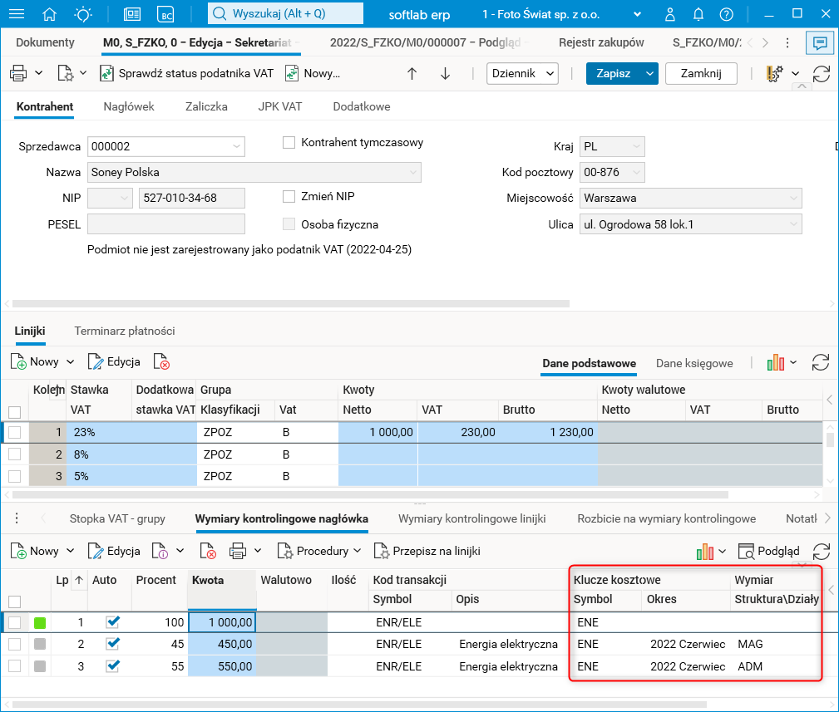Go to the home screen icon
This screenshot has height=712, width=839.
click(49, 14)
